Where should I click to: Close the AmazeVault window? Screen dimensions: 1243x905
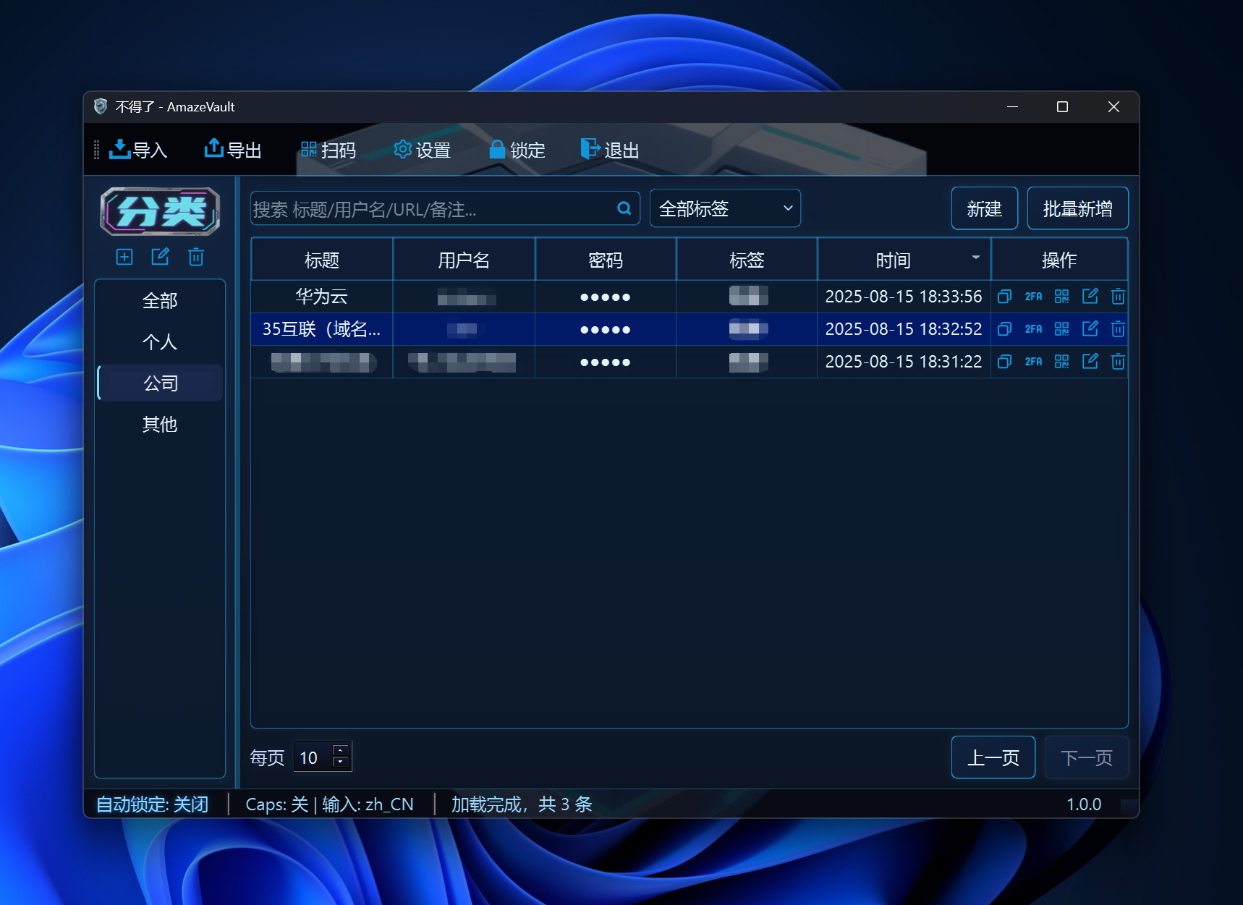pos(1113,107)
